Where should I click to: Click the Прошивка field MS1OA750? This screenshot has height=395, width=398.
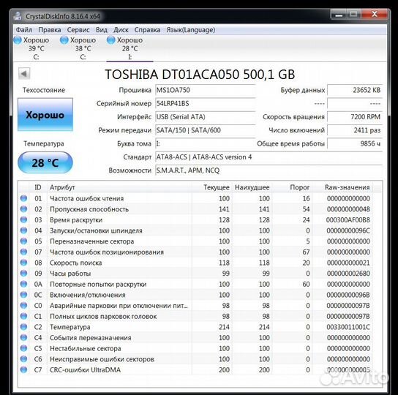pos(205,90)
